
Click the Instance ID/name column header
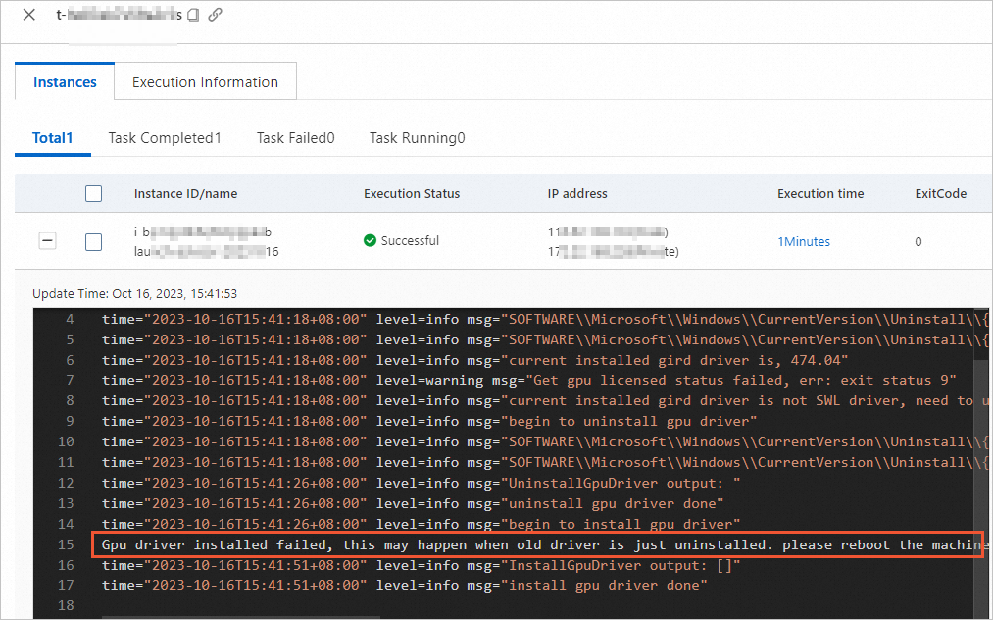click(x=185, y=193)
